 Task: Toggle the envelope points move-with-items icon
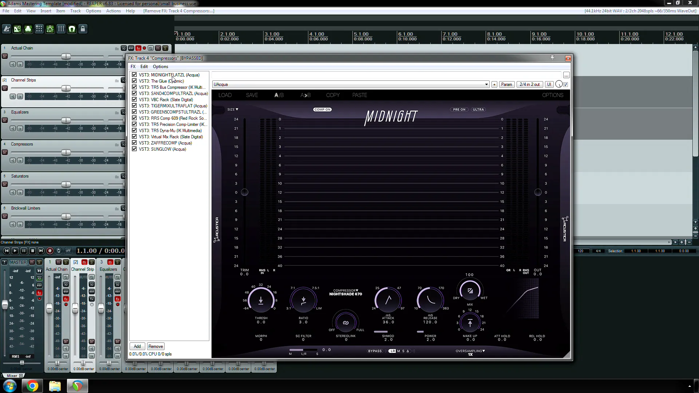50,29
